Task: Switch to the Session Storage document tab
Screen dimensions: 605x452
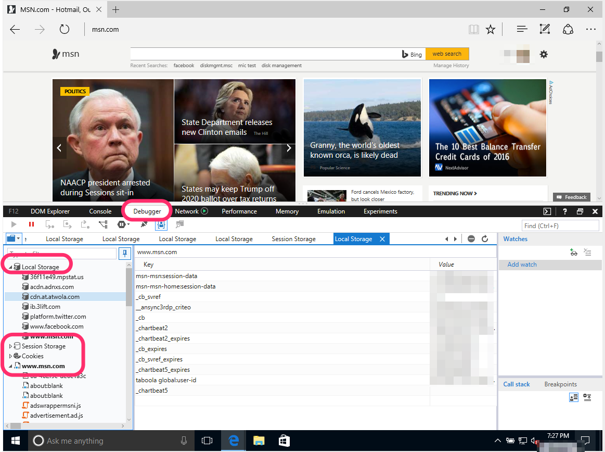Action: point(293,239)
